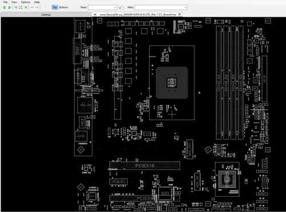The image size is (286, 212).
Task: Switch to the Catalog tab
Action: [46, 14]
